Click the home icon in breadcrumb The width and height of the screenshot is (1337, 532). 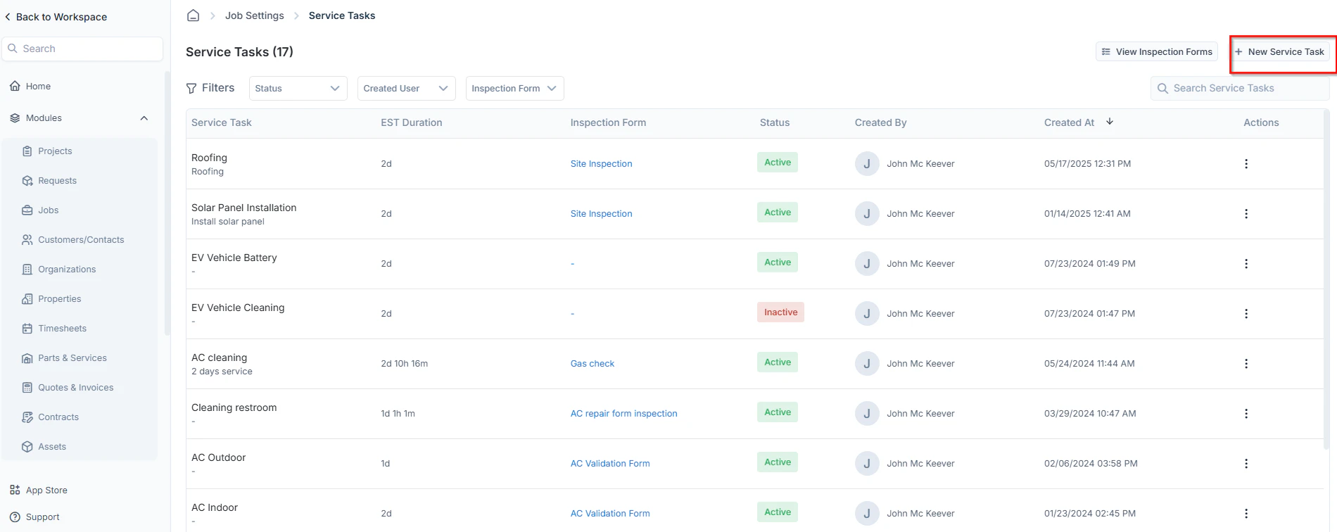coord(193,15)
